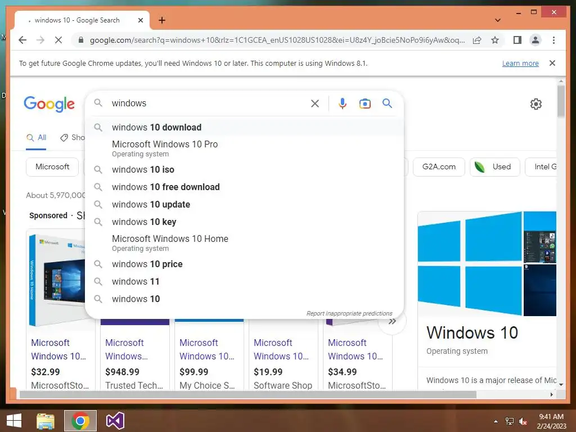
Task: Filter by the Microsoft chip
Action: (x=52, y=166)
